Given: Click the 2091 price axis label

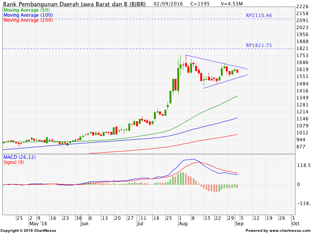Looking at the screenshot, I should click(x=302, y=21).
